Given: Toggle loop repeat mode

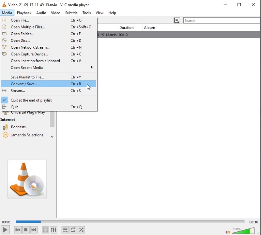Looking at the screenshot, I should (73, 230).
